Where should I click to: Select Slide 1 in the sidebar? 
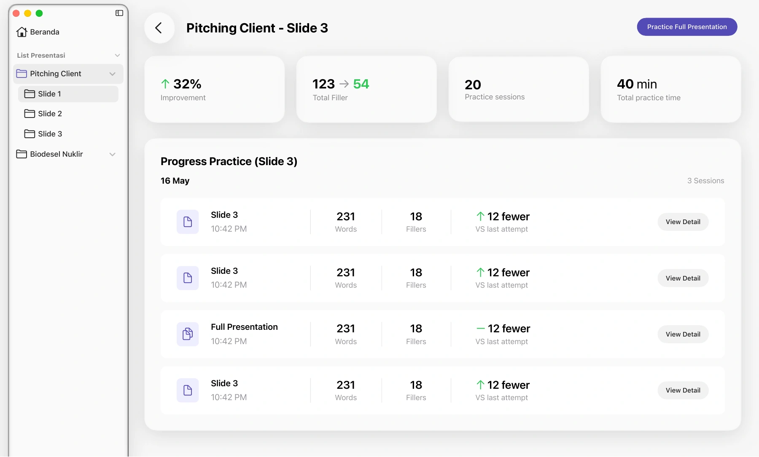point(68,94)
